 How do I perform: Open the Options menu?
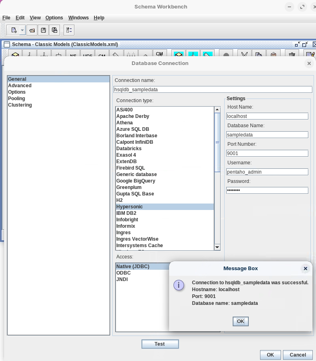(54, 18)
